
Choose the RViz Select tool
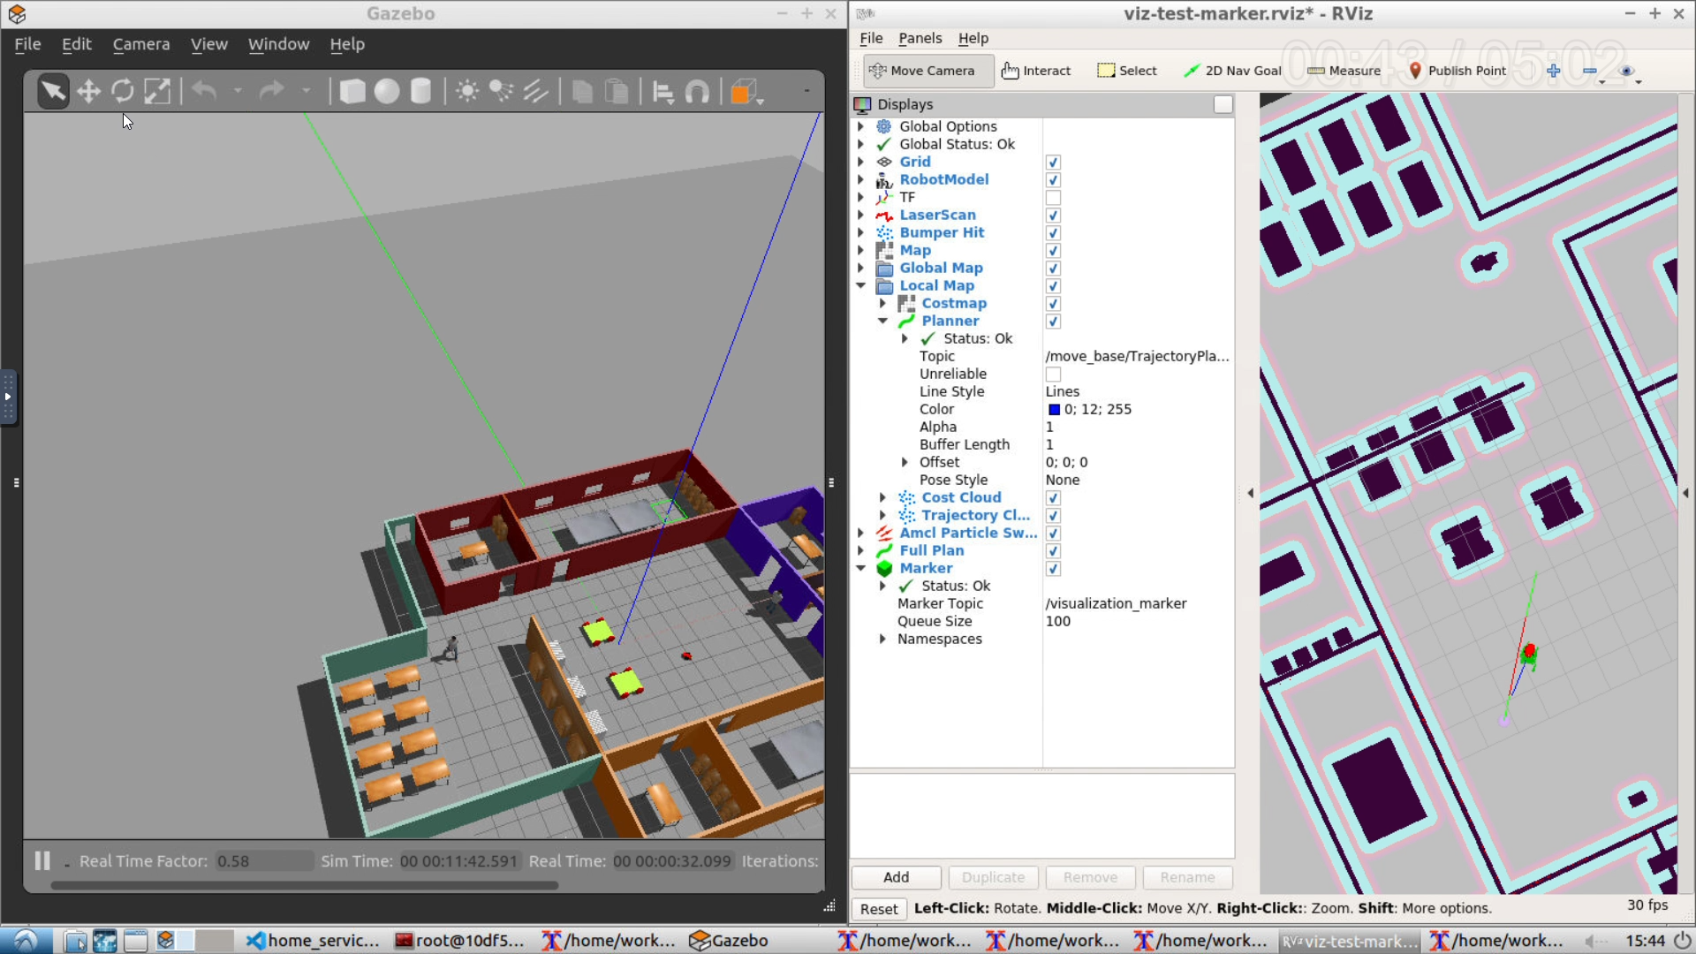pos(1127,71)
